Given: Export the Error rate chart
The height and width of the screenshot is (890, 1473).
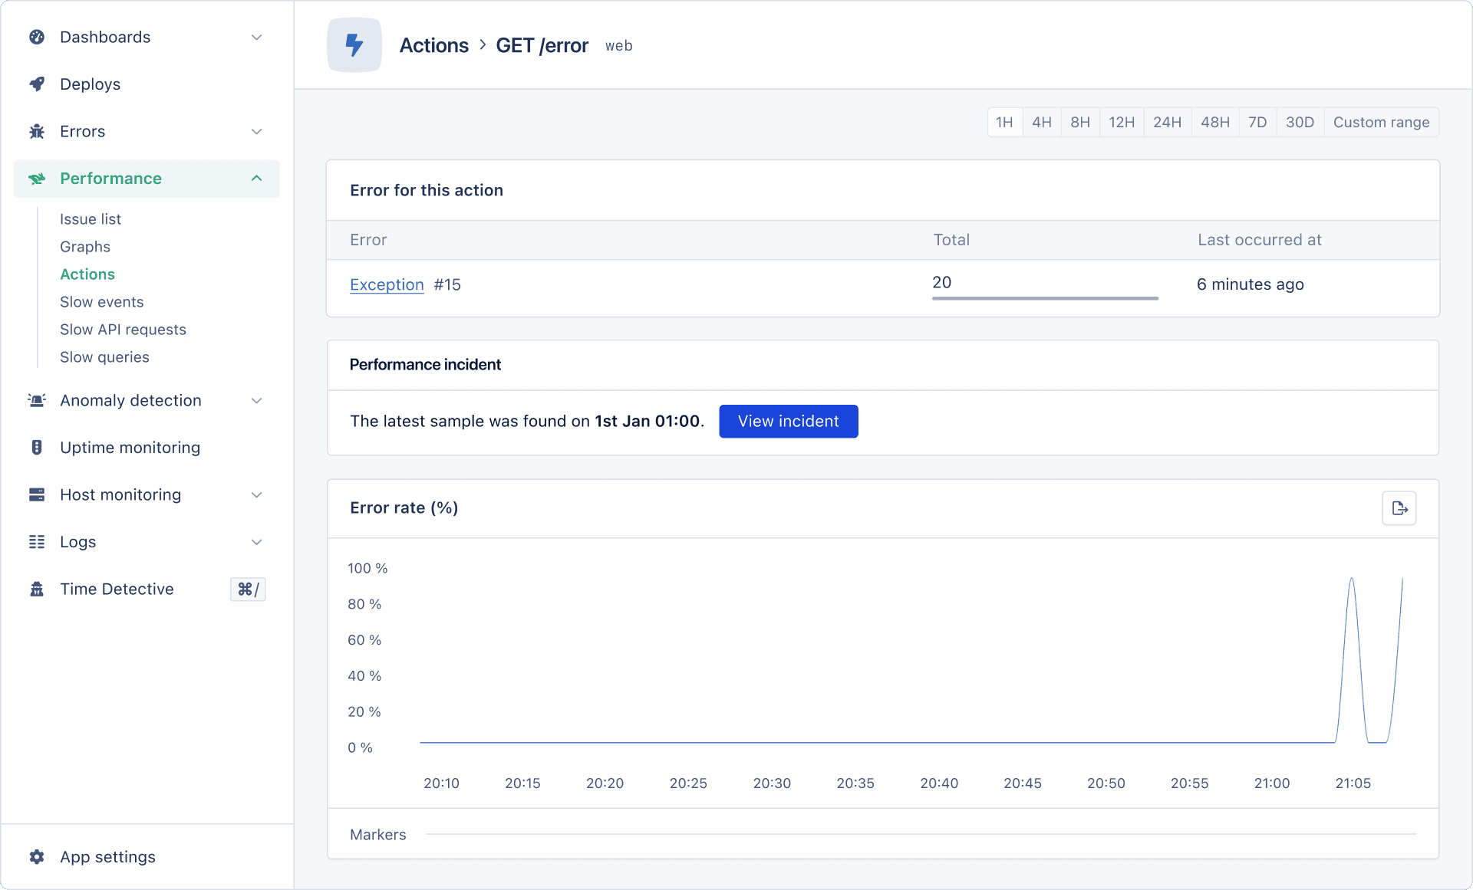Looking at the screenshot, I should tap(1399, 508).
